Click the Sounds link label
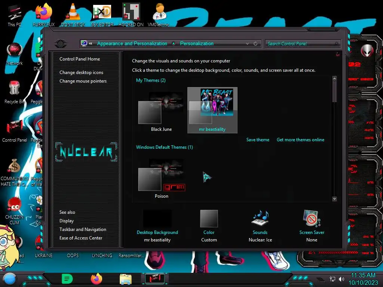383x287 pixels. pos(260,232)
